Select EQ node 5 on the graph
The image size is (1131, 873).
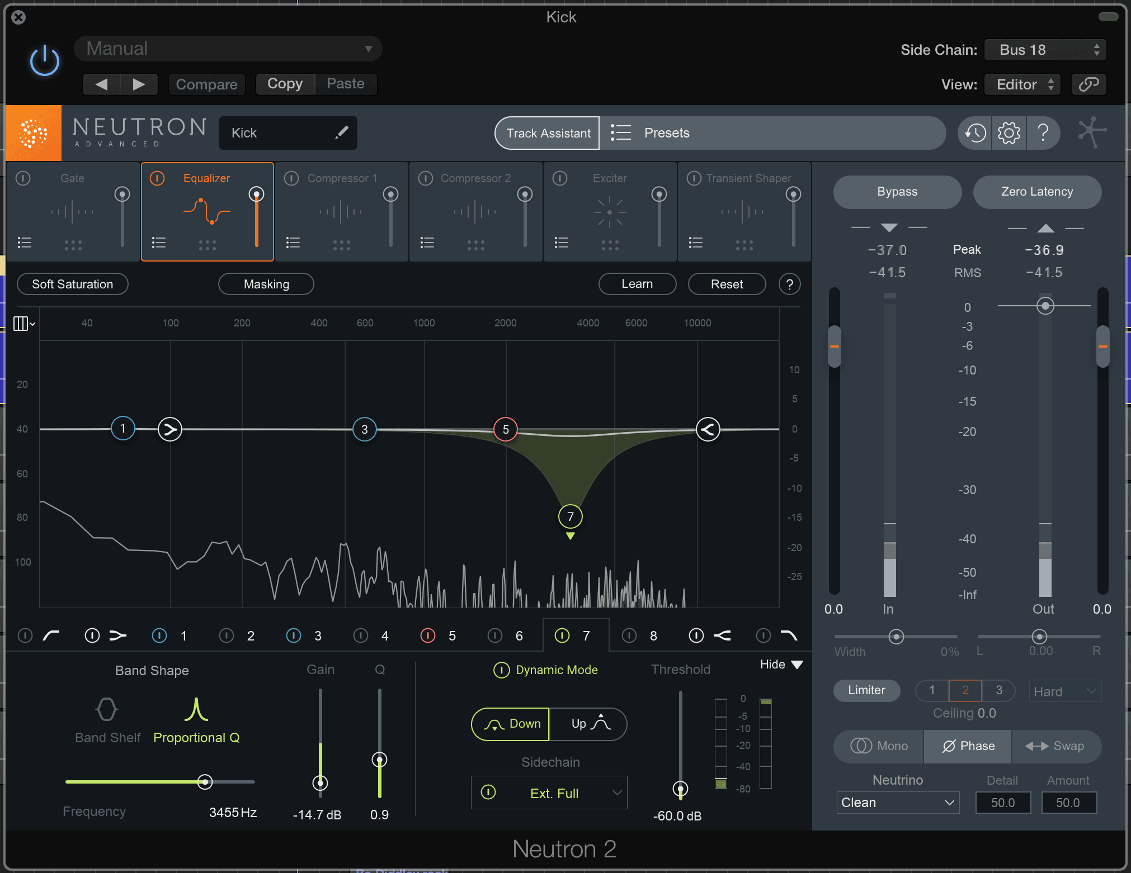(x=506, y=429)
